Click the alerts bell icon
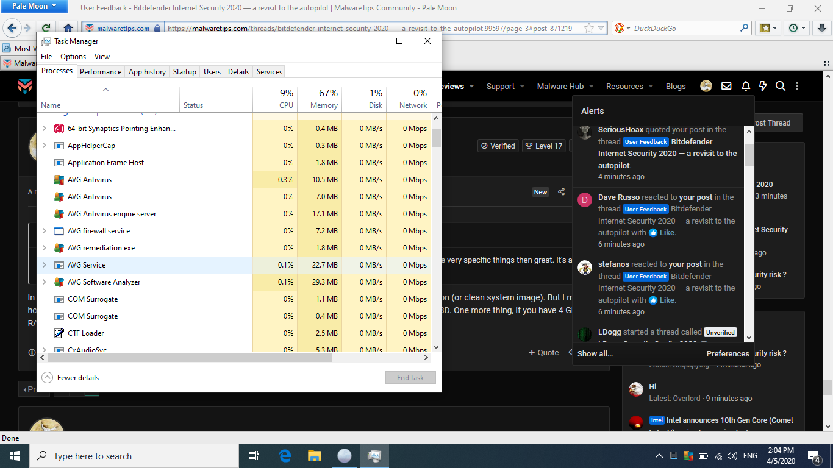 coord(745,87)
